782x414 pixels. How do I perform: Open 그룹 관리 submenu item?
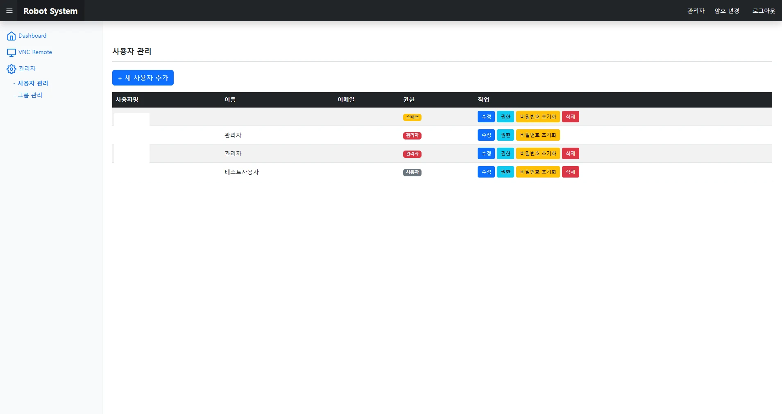pyautogui.click(x=30, y=95)
